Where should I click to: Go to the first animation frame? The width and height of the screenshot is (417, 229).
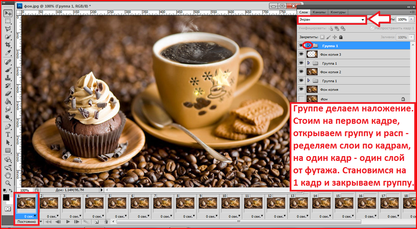49,222
